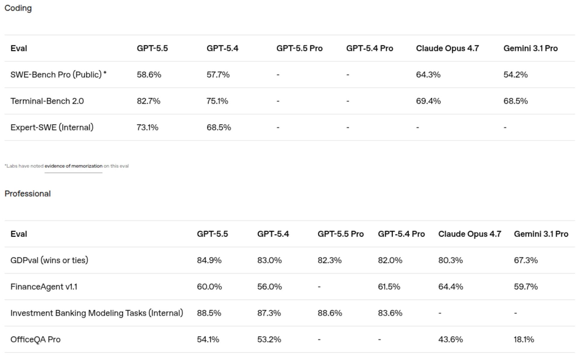
Task: Click the Coding section heading
Action: pyautogui.click(x=18, y=8)
